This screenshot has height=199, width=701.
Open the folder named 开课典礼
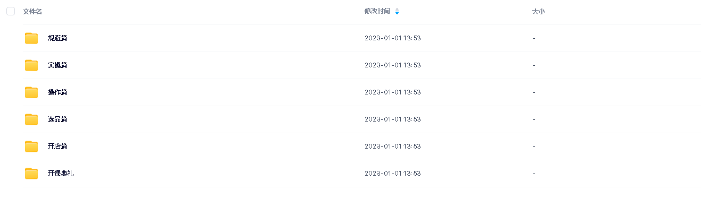point(61,174)
